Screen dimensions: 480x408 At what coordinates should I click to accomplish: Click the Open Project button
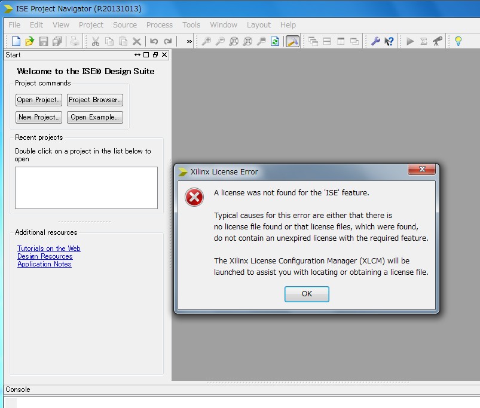point(39,100)
